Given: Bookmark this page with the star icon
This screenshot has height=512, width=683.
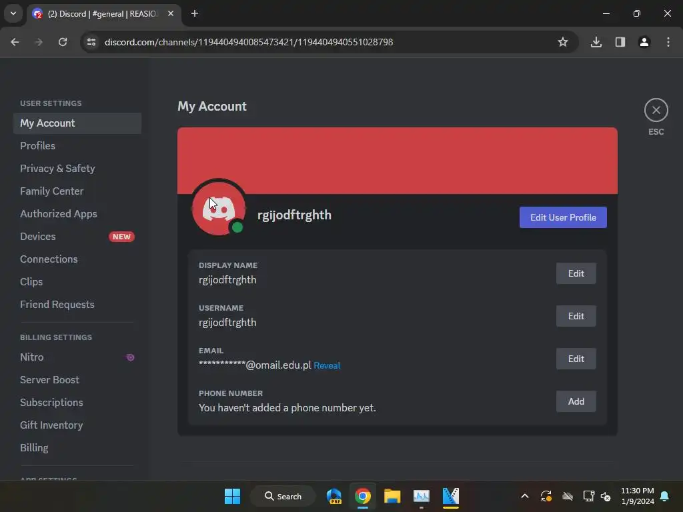Looking at the screenshot, I should pyautogui.click(x=563, y=42).
